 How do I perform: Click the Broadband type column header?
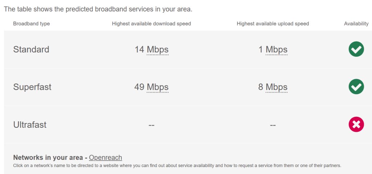pos(31,24)
